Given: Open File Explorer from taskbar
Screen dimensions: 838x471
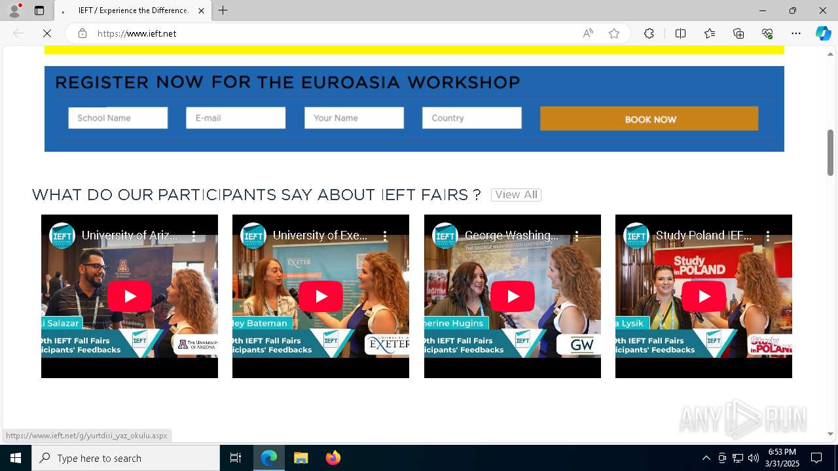Looking at the screenshot, I should pyautogui.click(x=301, y=458).
